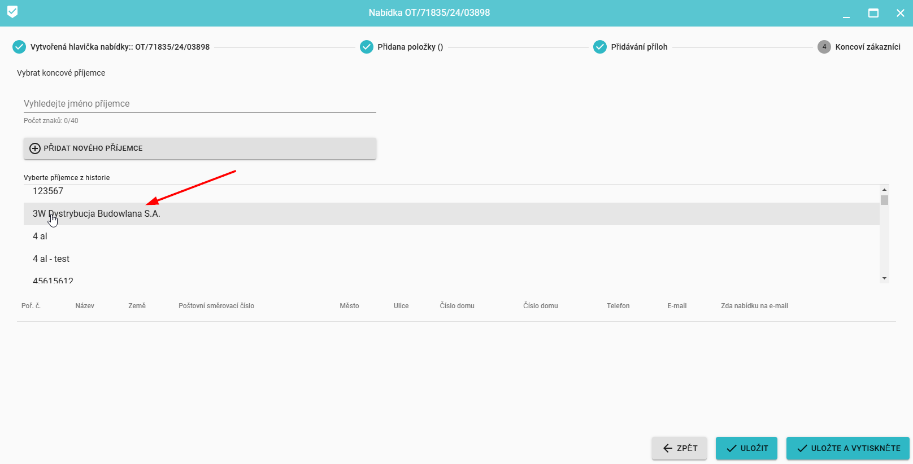Select 3W Dystrybucja Budowlana S.A. from history
913x464 pixels.
tap(97, 214)
